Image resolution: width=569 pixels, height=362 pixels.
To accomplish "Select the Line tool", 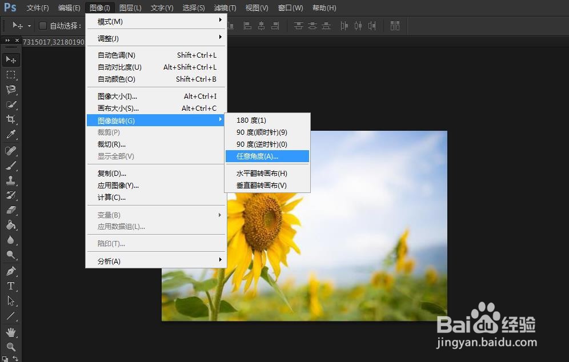I will [x=11, y=316].
